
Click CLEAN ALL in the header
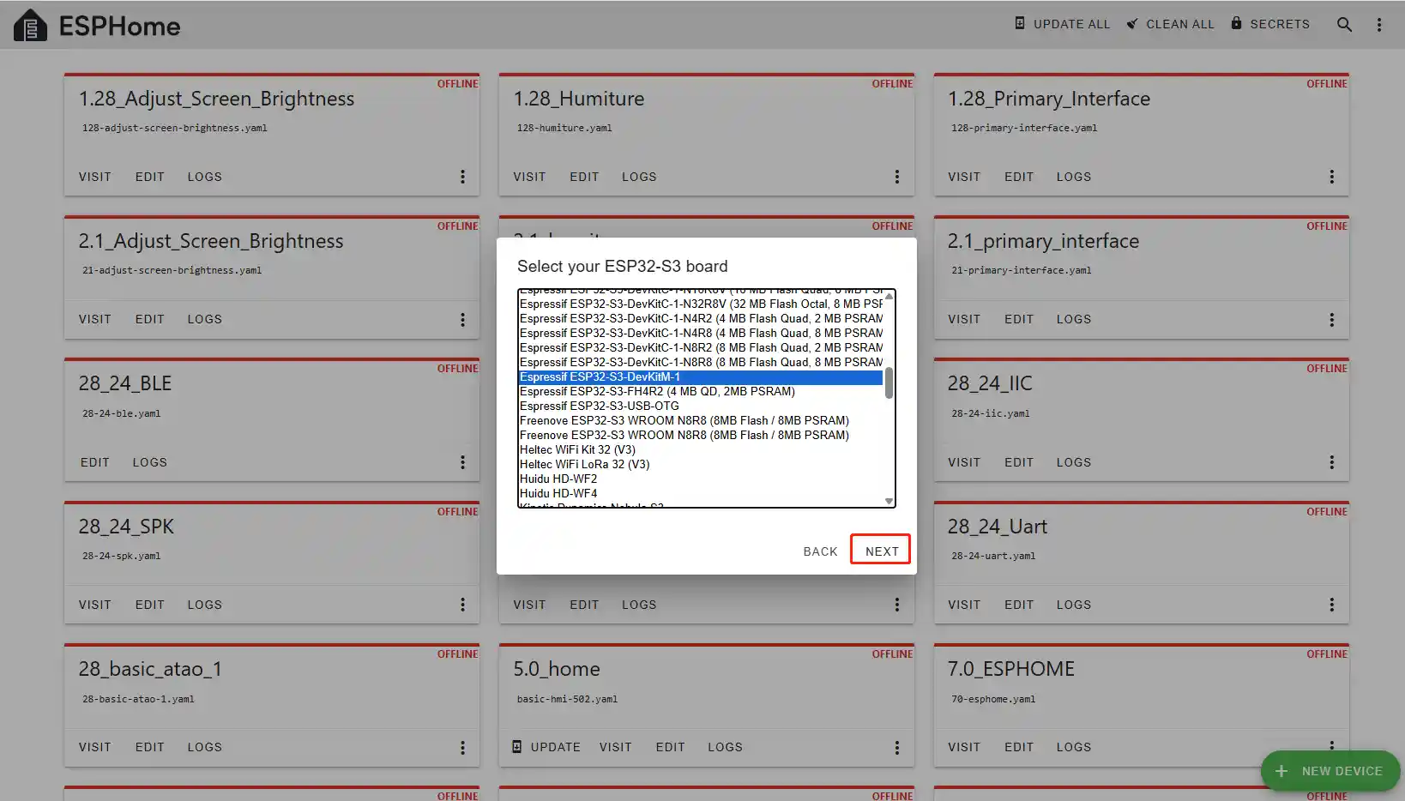tap(1170, 24)
